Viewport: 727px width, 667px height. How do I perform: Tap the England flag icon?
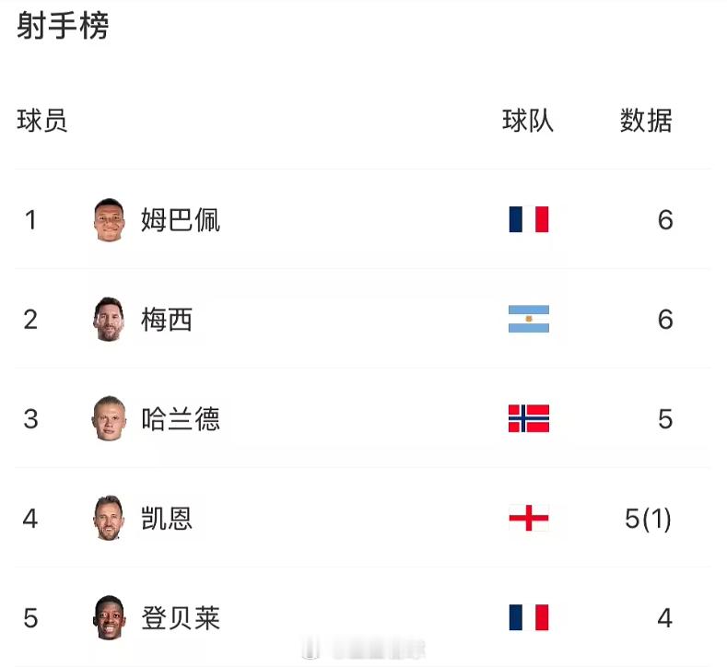[529, 518]
